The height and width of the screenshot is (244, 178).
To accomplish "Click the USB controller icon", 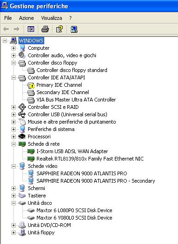I will click(x=22, y=114).
